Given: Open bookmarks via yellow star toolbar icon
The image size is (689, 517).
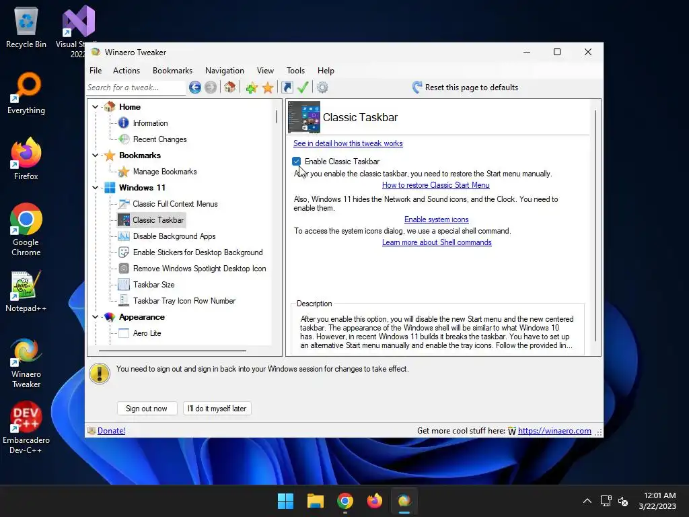Looking at the screenshot, I should 268,88.
